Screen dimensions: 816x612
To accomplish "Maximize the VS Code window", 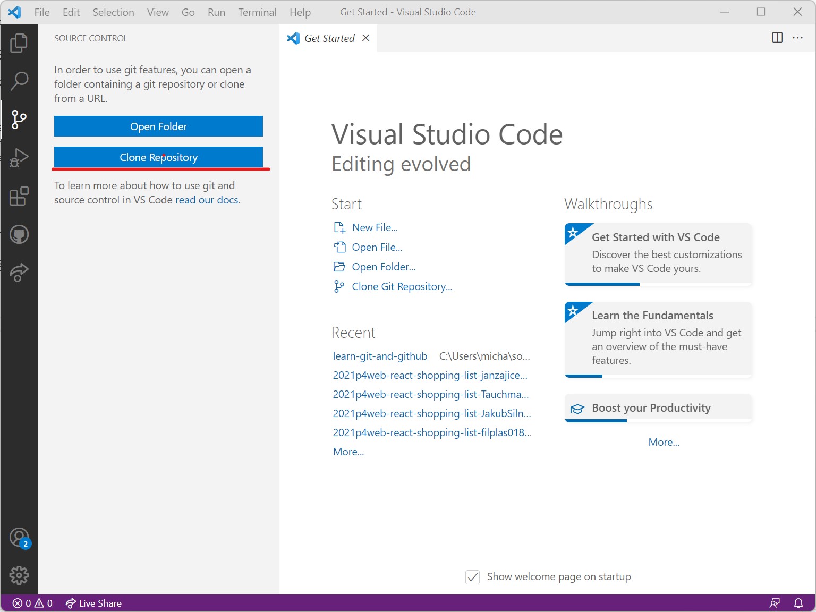I will point(761,12).
